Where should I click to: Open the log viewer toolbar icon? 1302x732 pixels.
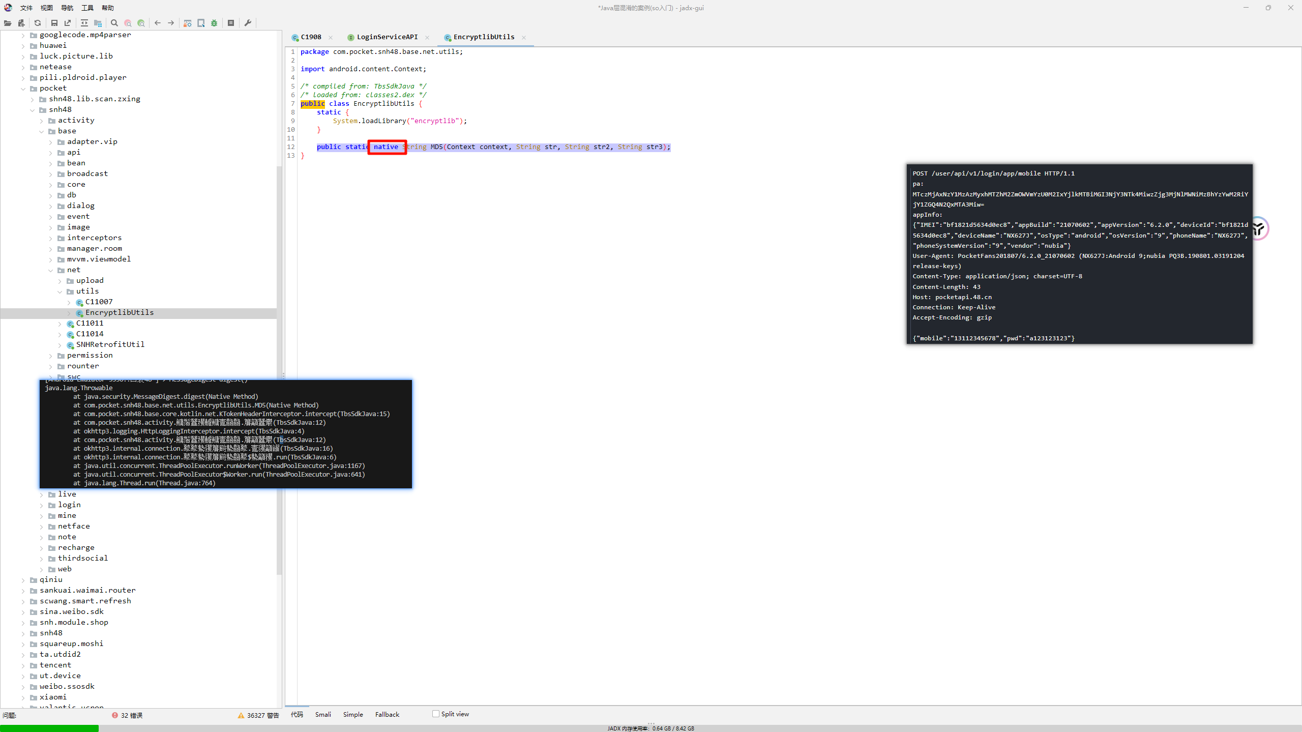231,23
